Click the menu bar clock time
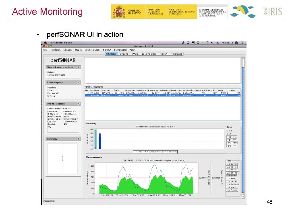290x217 pixels. (227, 43)
